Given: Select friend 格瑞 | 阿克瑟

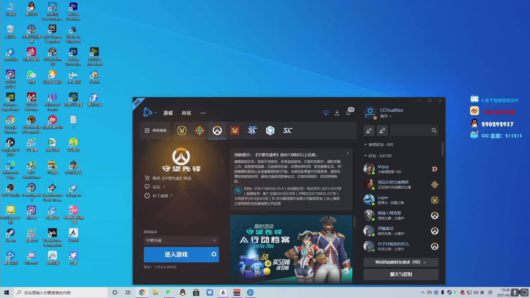Looking at the screenshot, I should click(x=401, y=215).
